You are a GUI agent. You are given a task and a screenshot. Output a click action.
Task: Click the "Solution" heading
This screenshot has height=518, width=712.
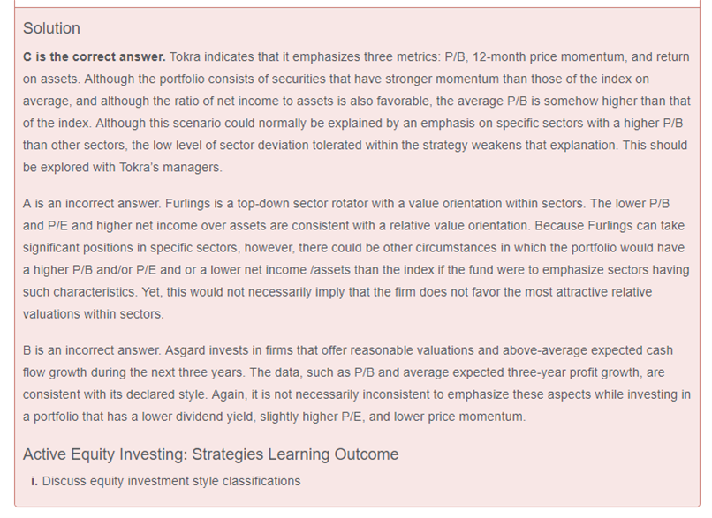pyautogui.click(x=51, y=28)
